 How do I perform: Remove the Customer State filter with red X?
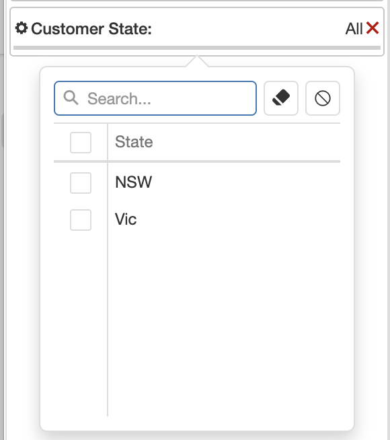pos(373,28)
